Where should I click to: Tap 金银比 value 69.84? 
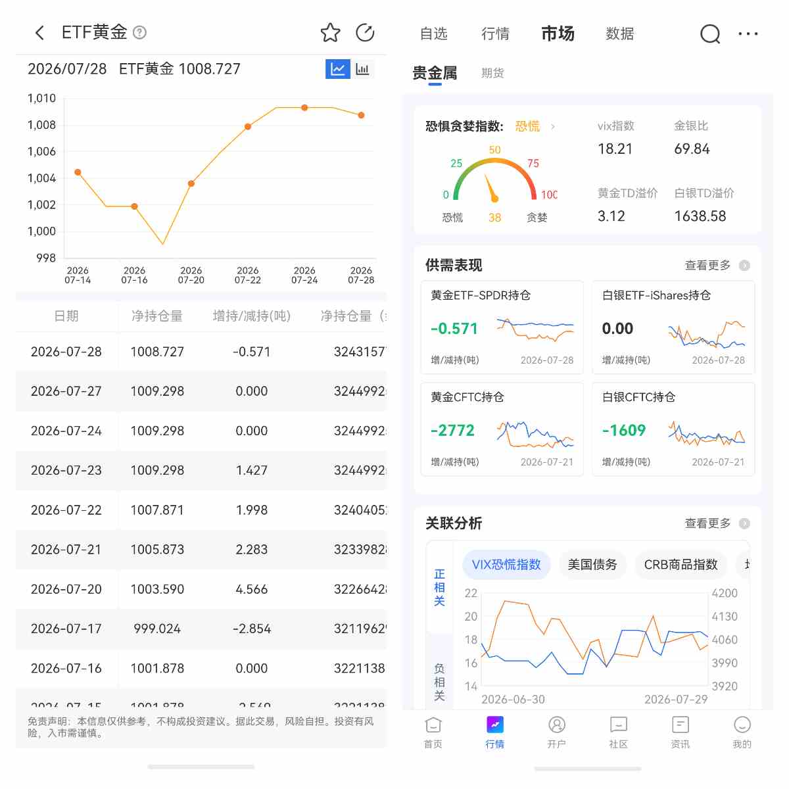click(x=692, y=149)
